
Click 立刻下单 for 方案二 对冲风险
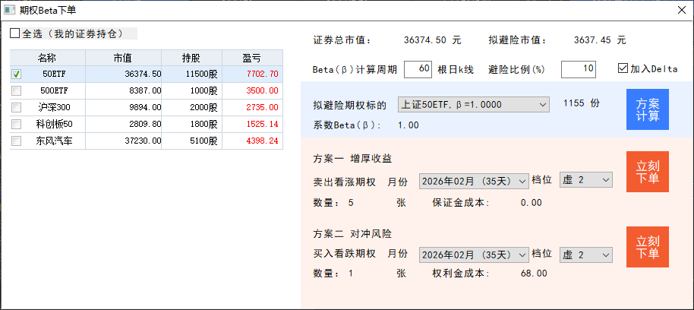(647, 246)
